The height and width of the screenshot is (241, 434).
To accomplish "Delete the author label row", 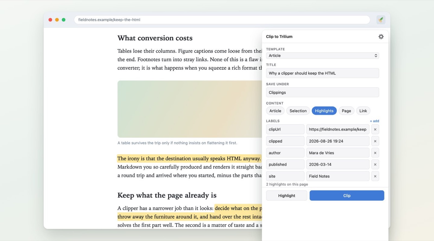I will point(375,153).
